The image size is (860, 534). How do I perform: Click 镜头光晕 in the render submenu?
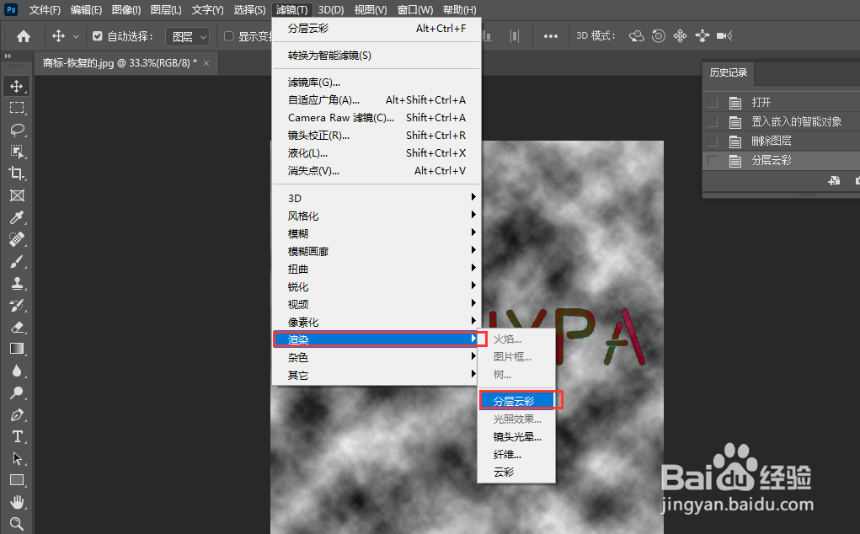click(x=516, y=436)
